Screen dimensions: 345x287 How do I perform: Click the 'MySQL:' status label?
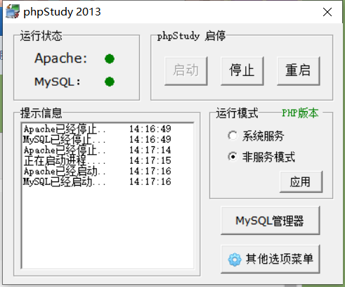[x=58, y=82]
